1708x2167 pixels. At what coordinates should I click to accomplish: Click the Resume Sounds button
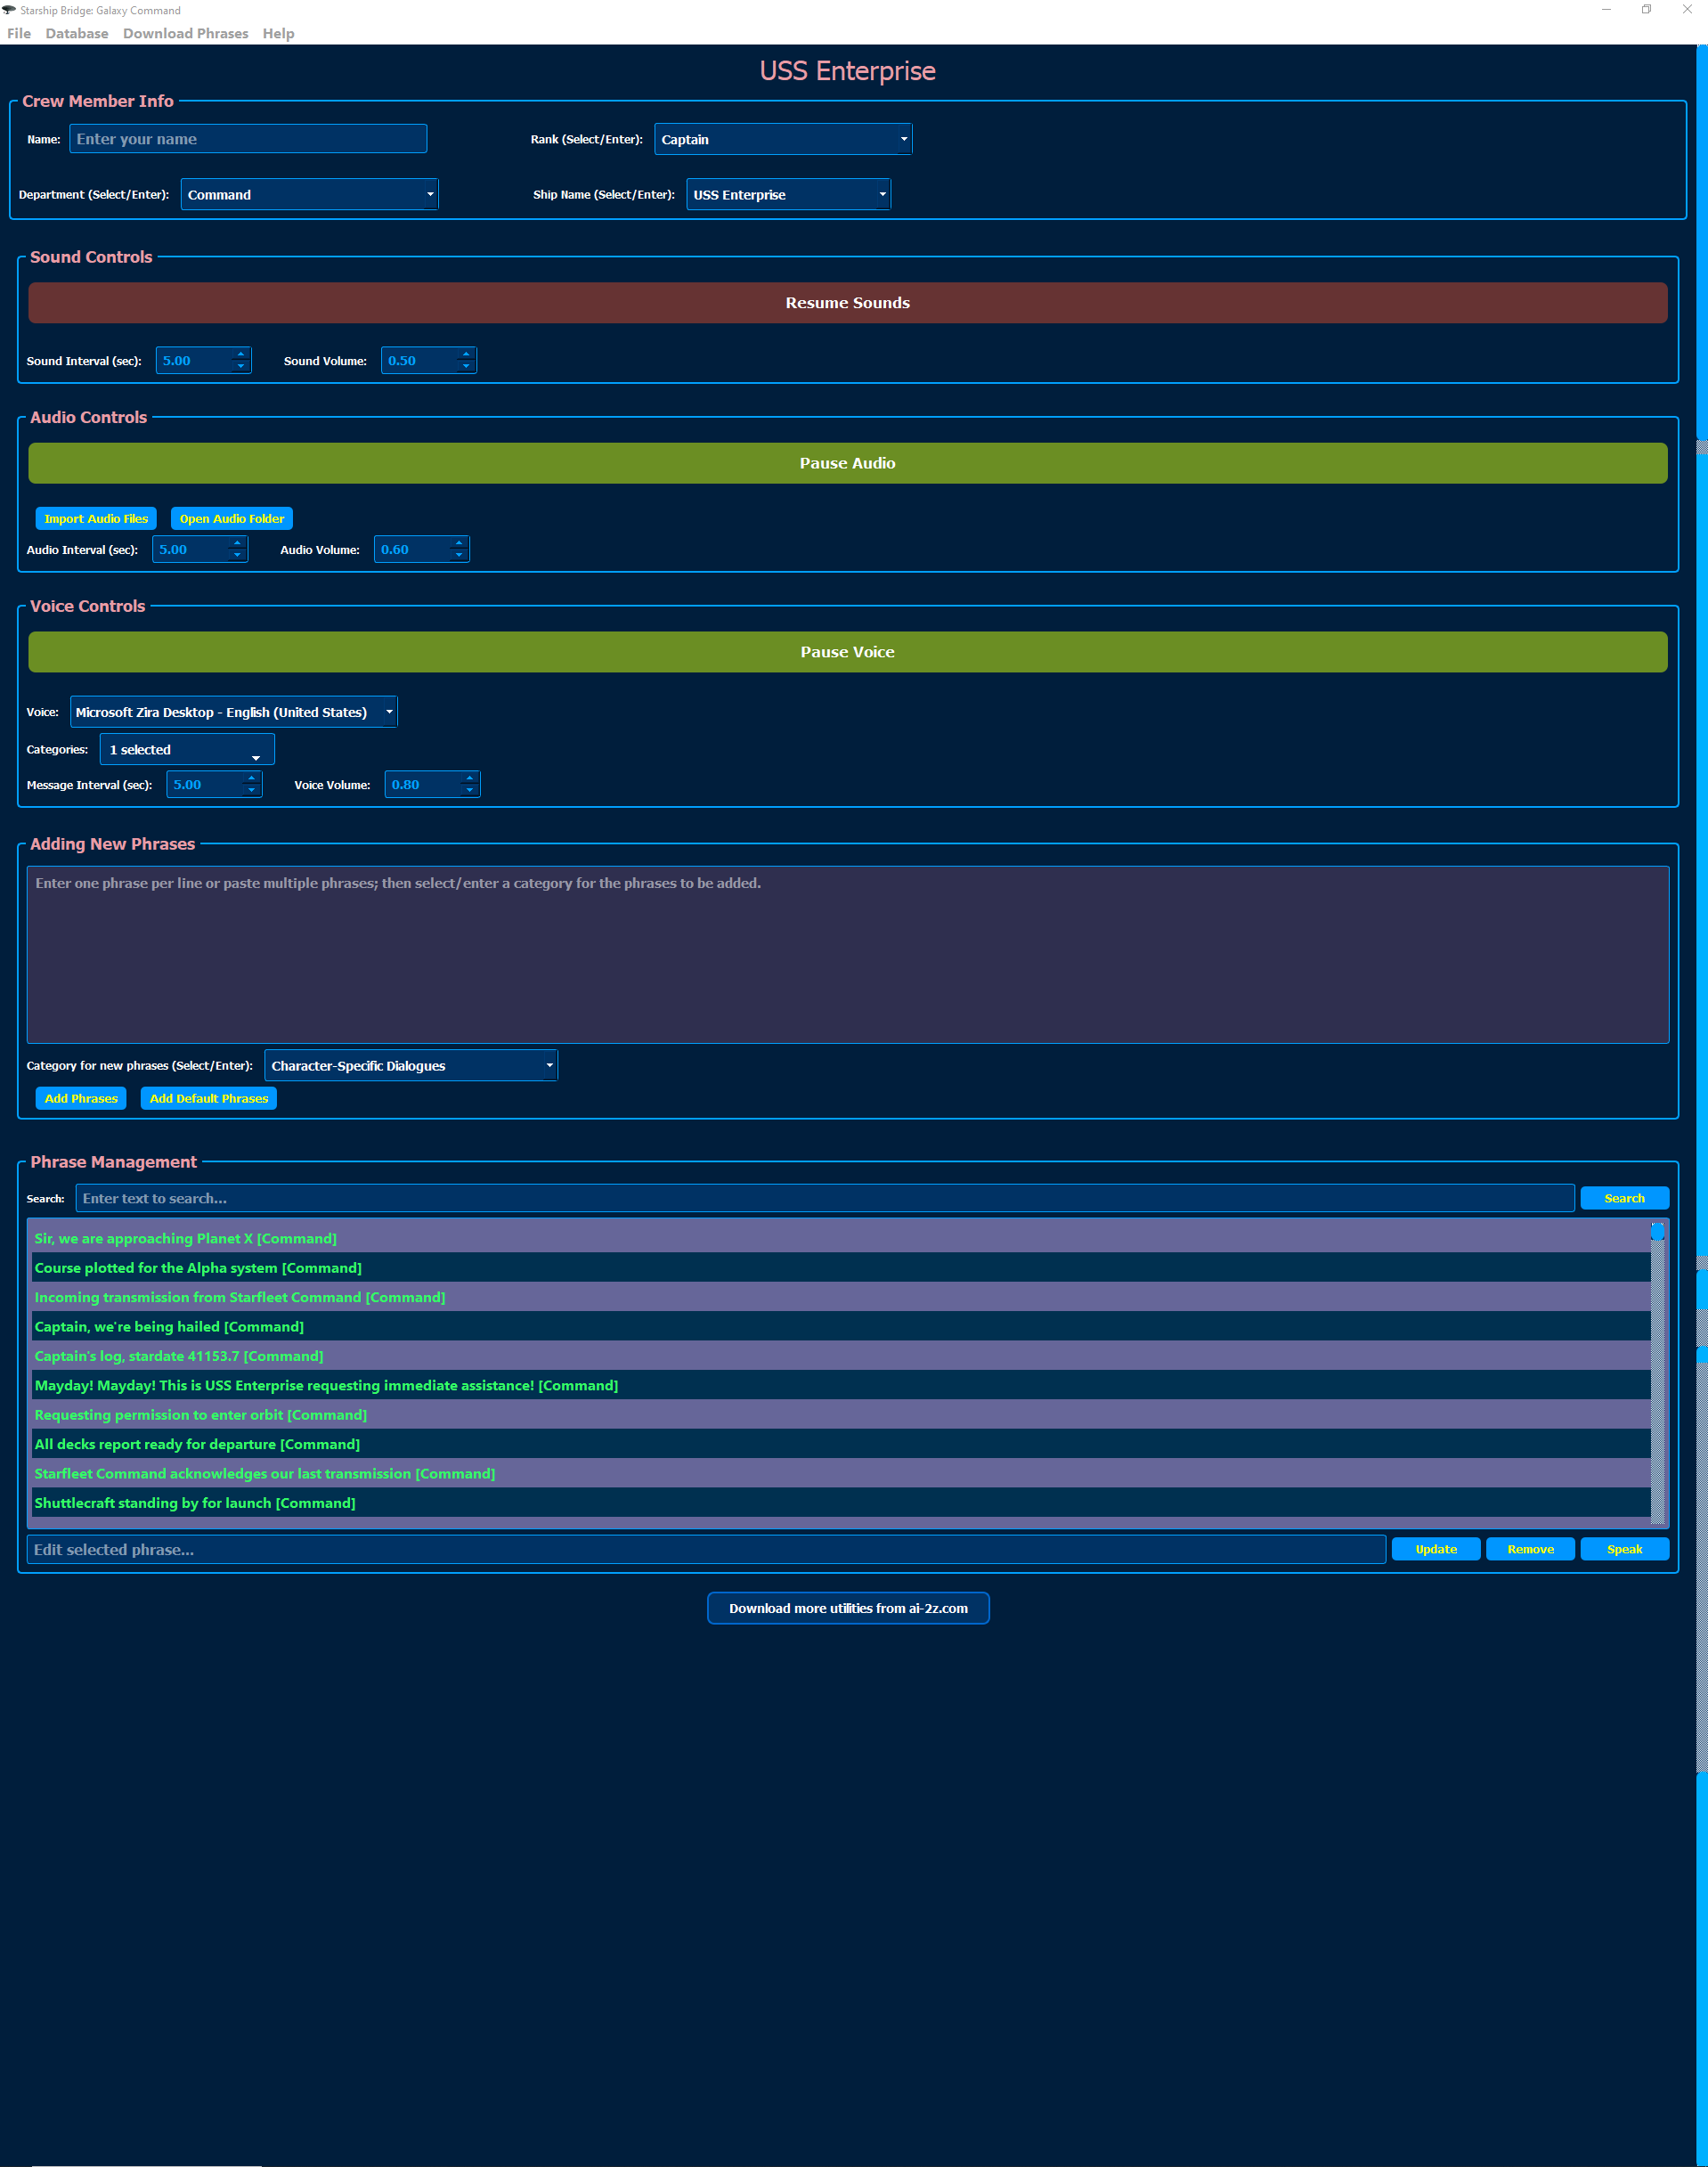tap(847, 302)
